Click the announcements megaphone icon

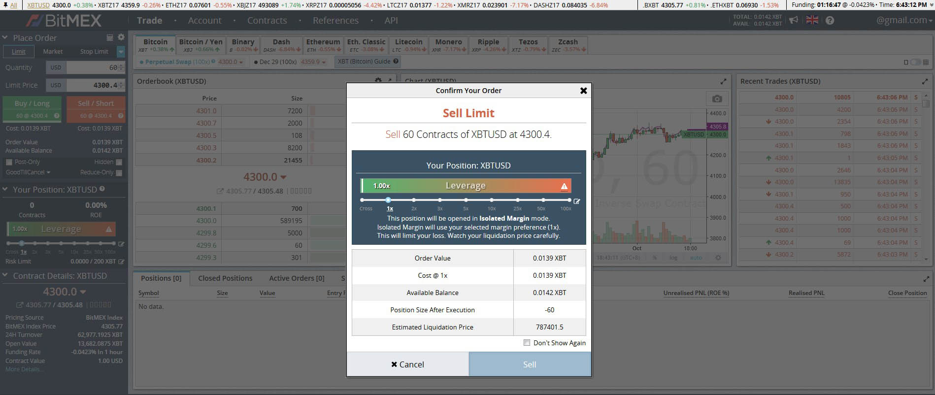793,20
